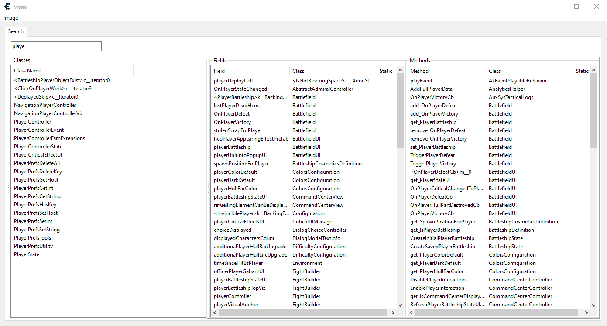Maximize the Mono window
The height and width of the screenshot is (326, 607).
(576, 7)
